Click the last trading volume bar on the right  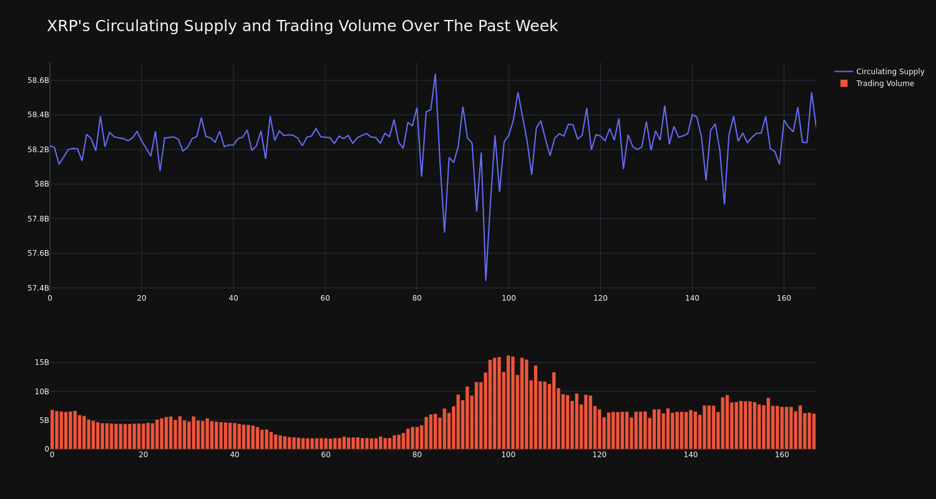click(814, 432)
